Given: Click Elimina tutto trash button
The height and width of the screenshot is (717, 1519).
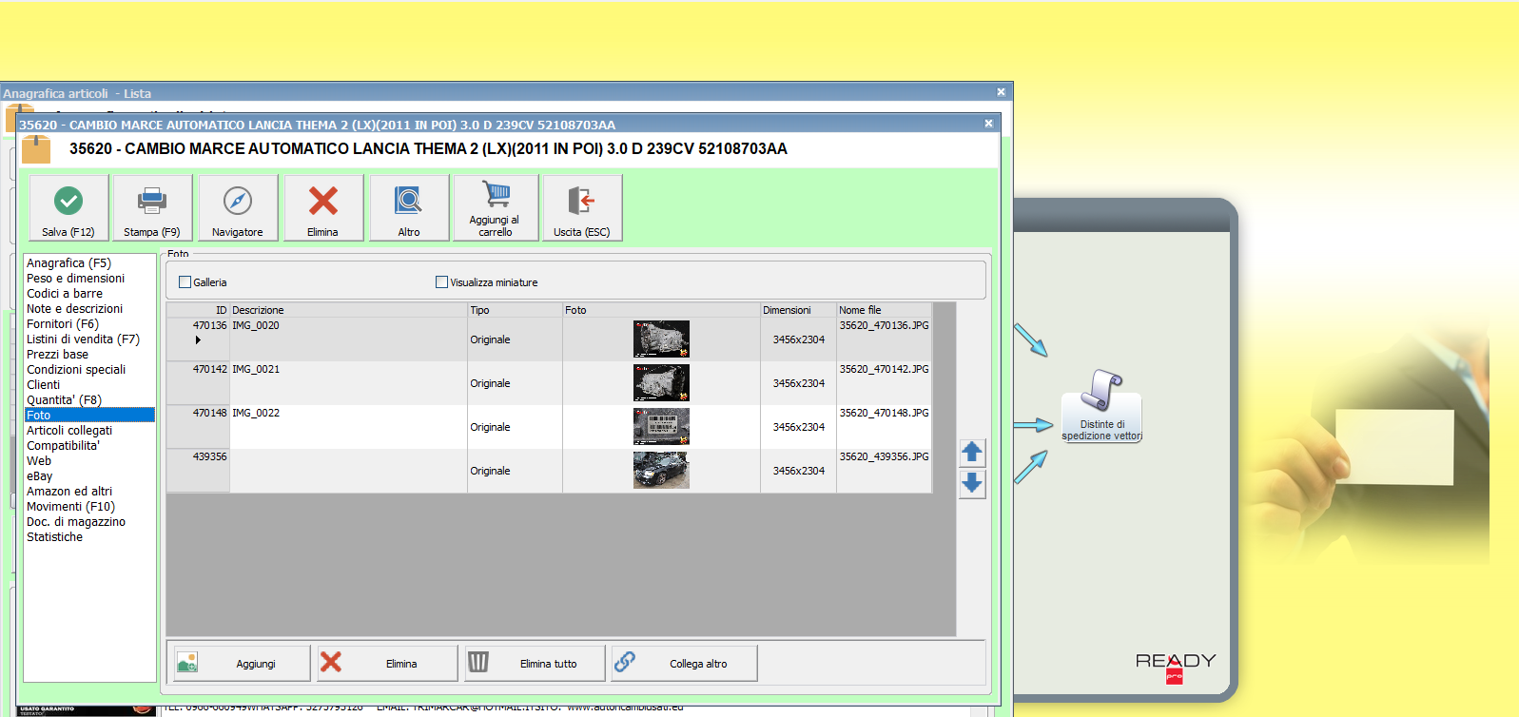Looking at the screenshot, I should (535, 663).
